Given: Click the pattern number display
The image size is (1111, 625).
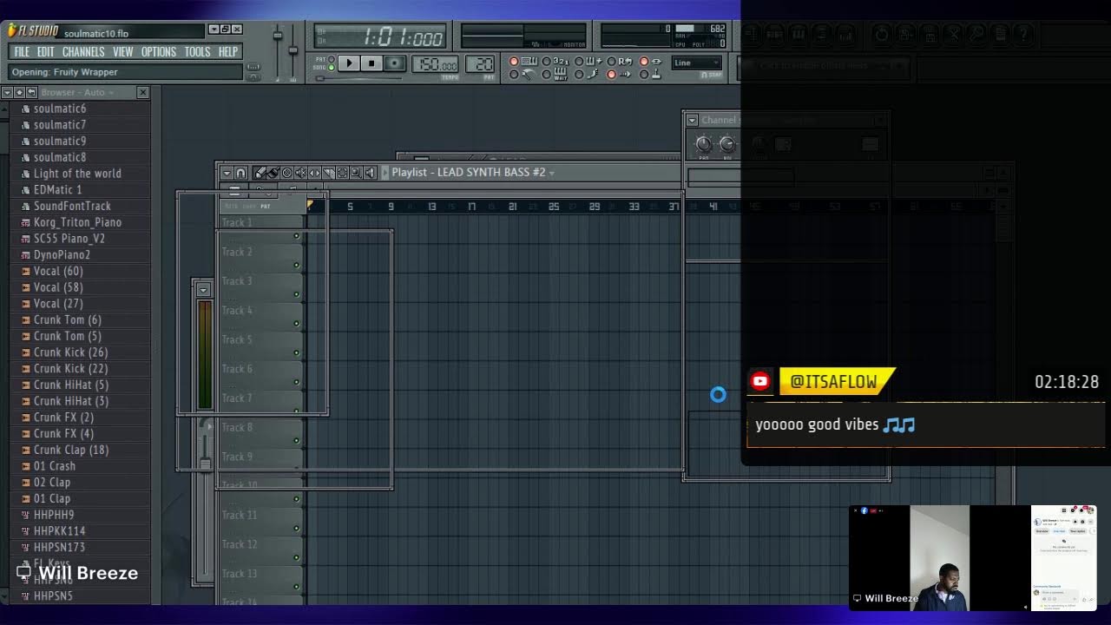Looking at the screenshot, I should [x=480, y=64].
